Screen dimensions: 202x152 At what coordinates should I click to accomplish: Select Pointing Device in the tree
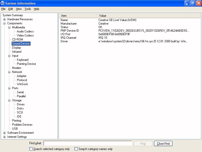click(x=27, y=64)
